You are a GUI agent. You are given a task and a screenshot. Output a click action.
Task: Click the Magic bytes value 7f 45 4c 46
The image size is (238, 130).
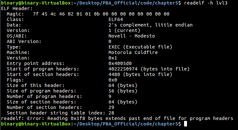49,14
